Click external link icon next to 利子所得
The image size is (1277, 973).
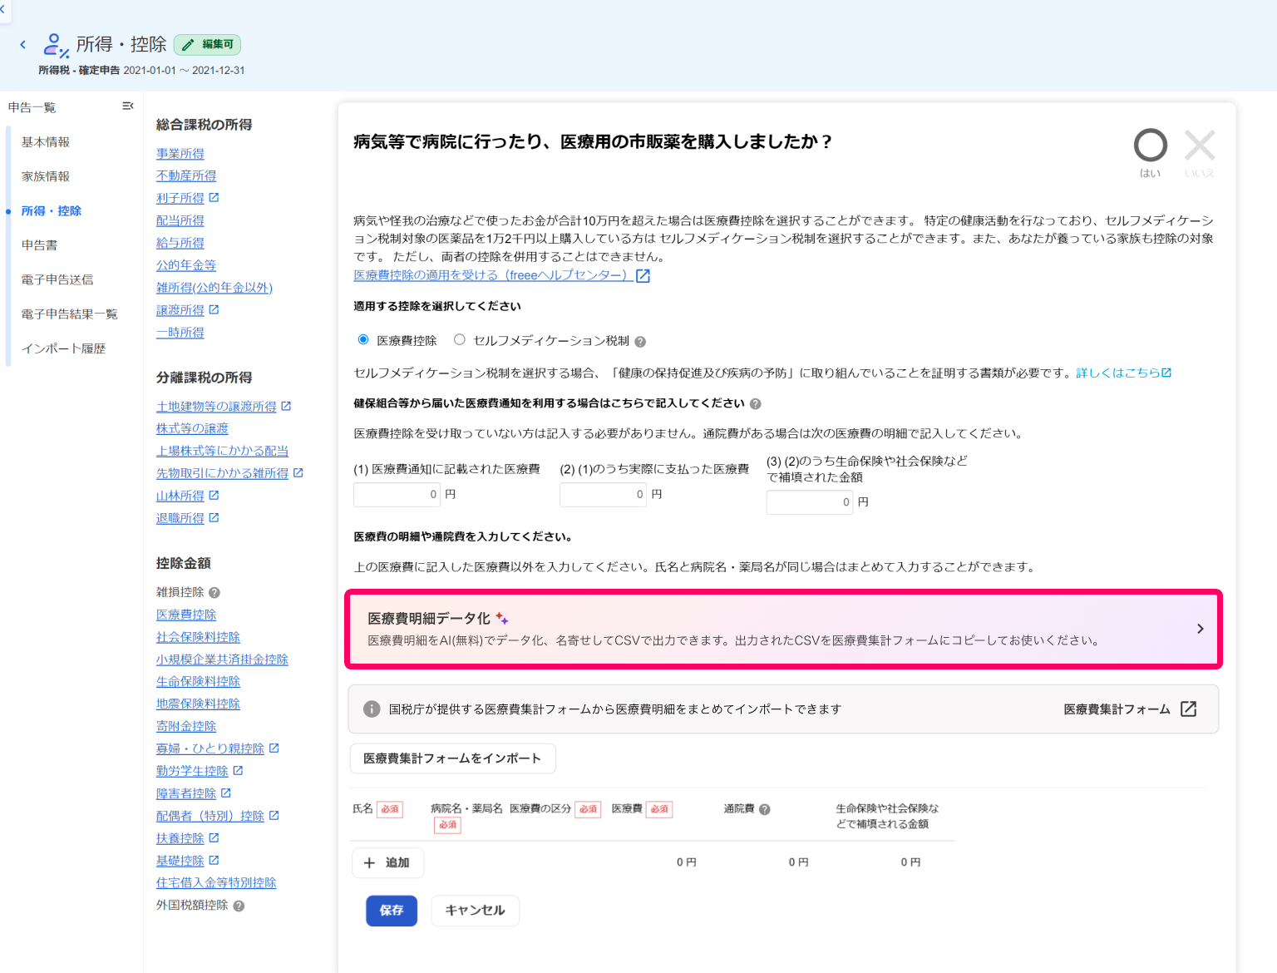tap(214, 198)
